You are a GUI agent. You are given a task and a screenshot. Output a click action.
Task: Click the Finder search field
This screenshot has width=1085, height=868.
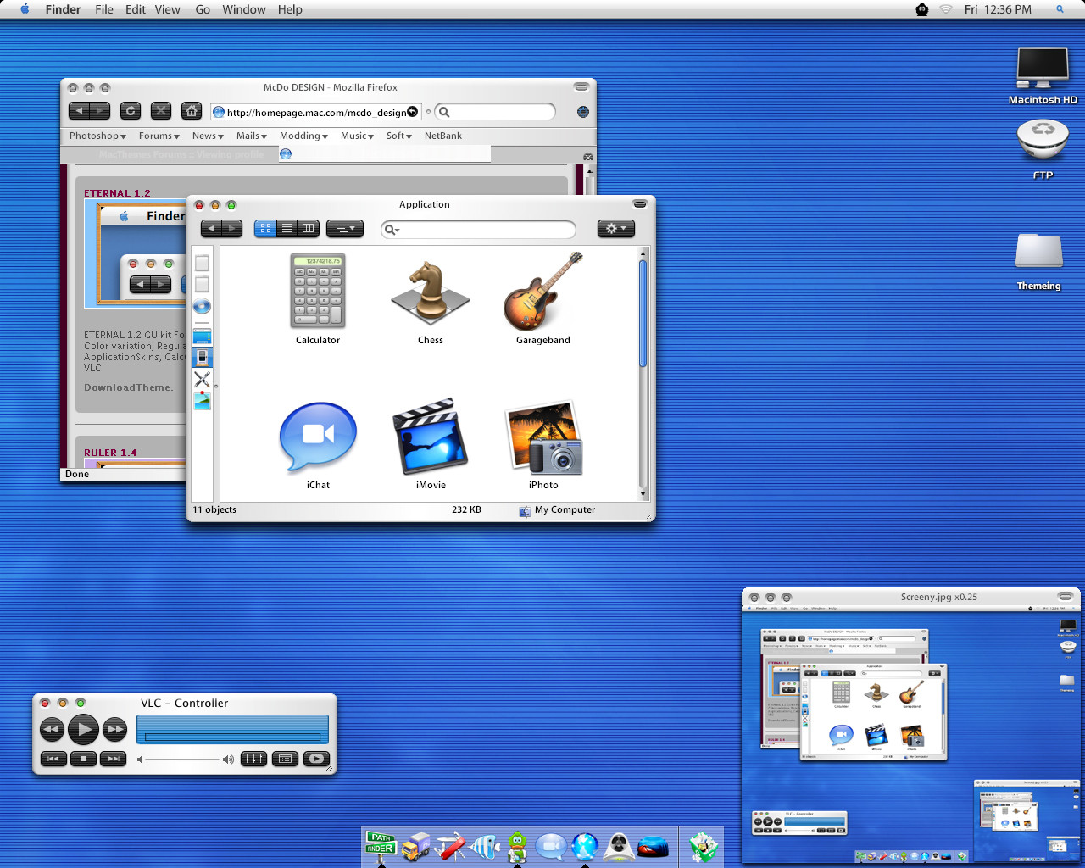pyautogui.click(x=478, y=229)
